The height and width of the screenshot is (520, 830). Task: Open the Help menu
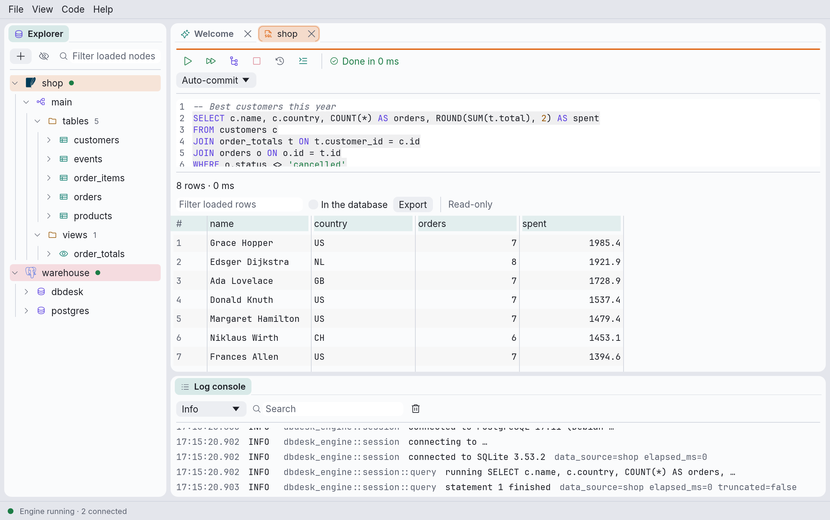point(103,9)
